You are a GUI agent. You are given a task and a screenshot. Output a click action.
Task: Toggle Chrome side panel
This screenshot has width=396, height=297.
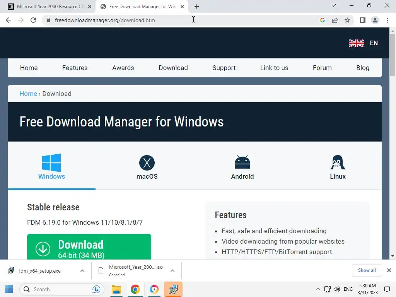coord(363,20)
